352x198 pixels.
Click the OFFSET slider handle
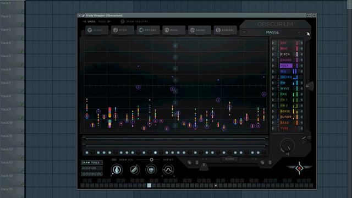coord(152,159)
